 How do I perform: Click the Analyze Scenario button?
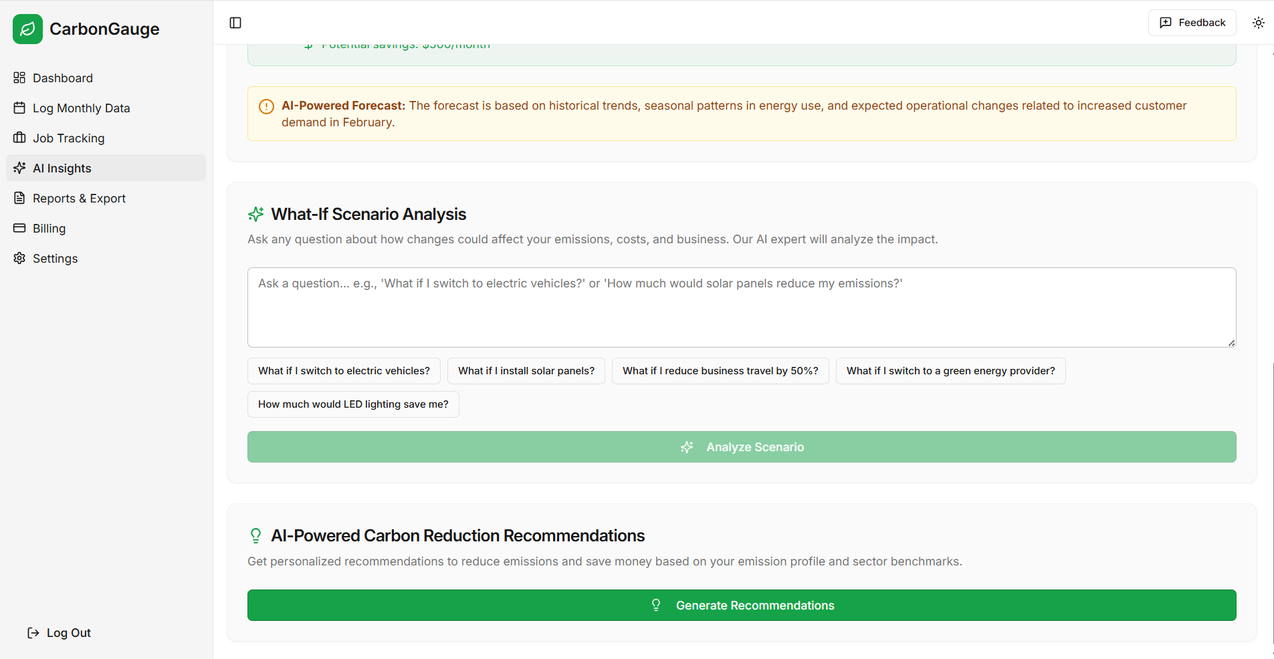(742, 446)
